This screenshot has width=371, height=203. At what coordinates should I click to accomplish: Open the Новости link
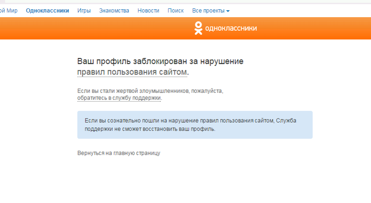tap(148, 11)
